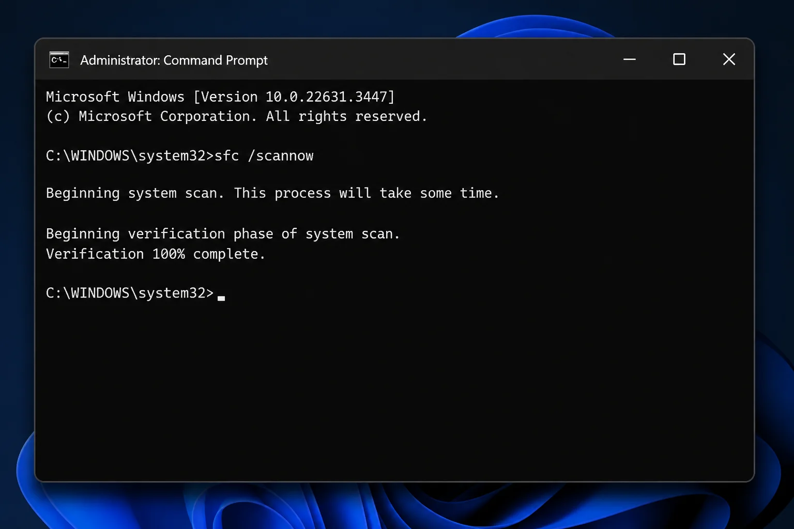Click the 'Verification 100% complete.' line
The width and height of the screenshot is (794, 529).
pyautogui.click(x=156, y=254)
